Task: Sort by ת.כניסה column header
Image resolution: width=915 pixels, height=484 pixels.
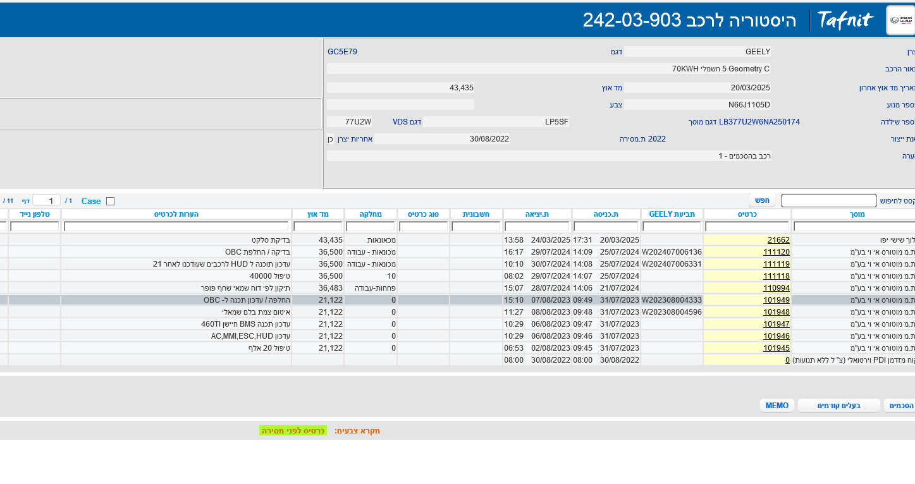Action: [x=606, y=214]
